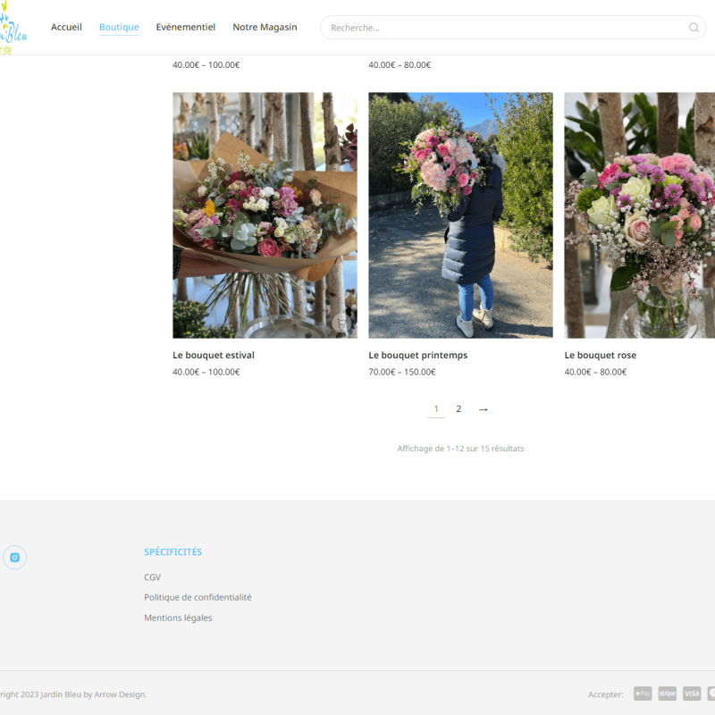This screenshot has height=715, width=715.
Task: Click the Le bouquet rose title
Action: click(601, 355)
